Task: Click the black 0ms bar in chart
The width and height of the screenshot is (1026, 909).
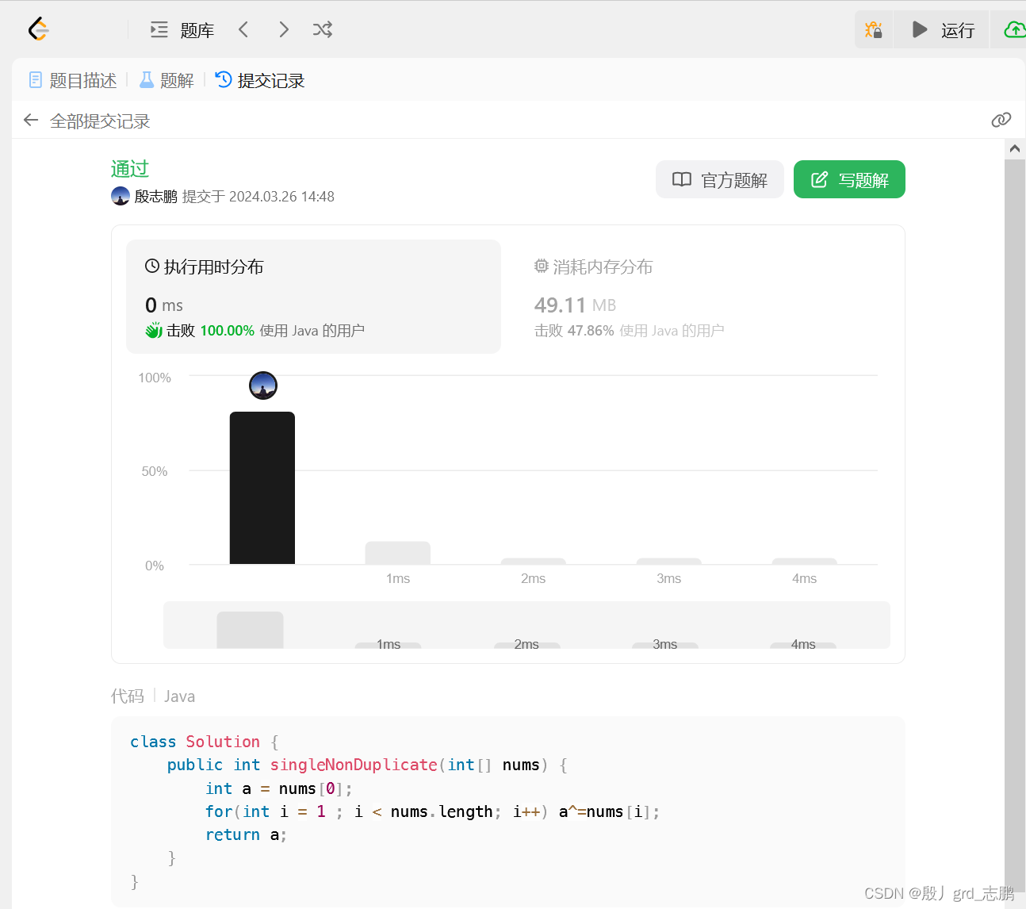Action: tap(262, 488)
